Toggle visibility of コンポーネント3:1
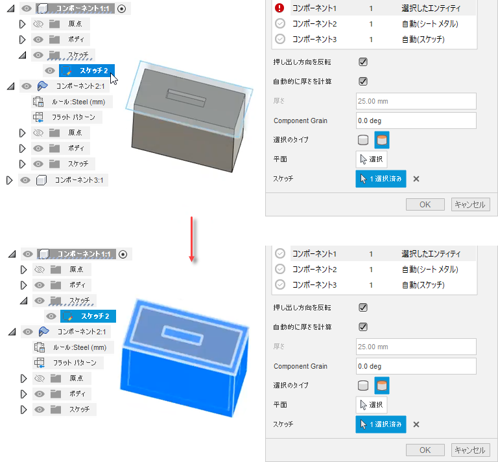The width and height of the screenshot is (498, 462). point(25,180)
